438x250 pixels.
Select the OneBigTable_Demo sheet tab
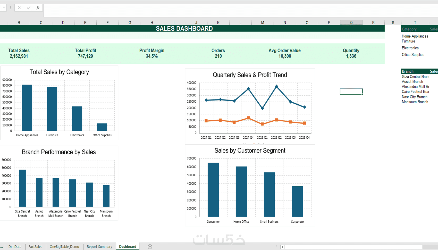[x=64, y=247]
